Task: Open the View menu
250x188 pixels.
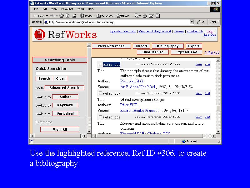Action: tap(54, 9)
